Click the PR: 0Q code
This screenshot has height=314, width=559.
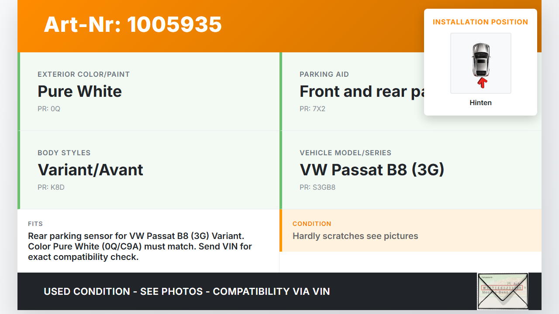[x=49, y=109]
